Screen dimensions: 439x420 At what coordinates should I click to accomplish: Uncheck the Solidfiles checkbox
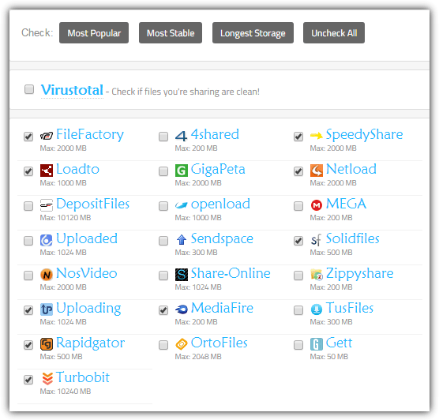(298, 241)
